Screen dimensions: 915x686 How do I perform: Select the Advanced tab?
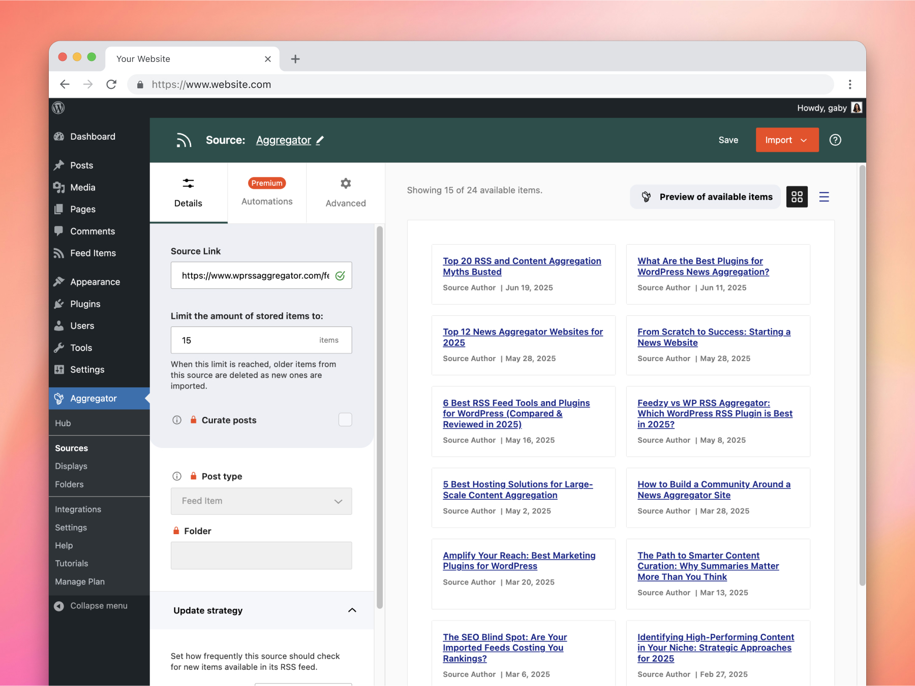346,193
